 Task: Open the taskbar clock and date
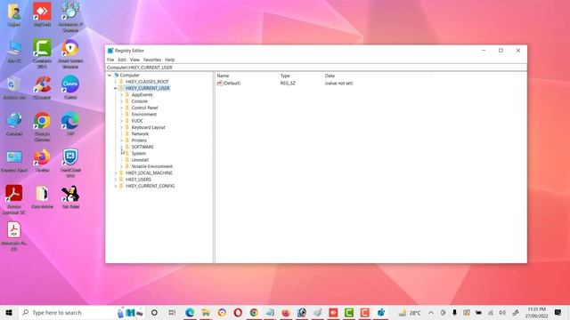click(536, 312)
